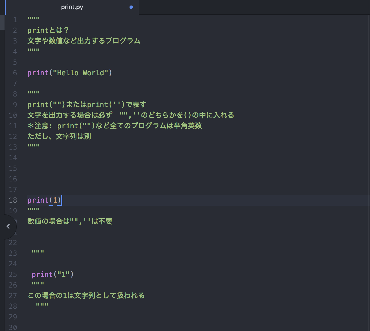Click the "＊注意:" comment line
The width and height of the screenshot is (370, 331).
[114, 126]
